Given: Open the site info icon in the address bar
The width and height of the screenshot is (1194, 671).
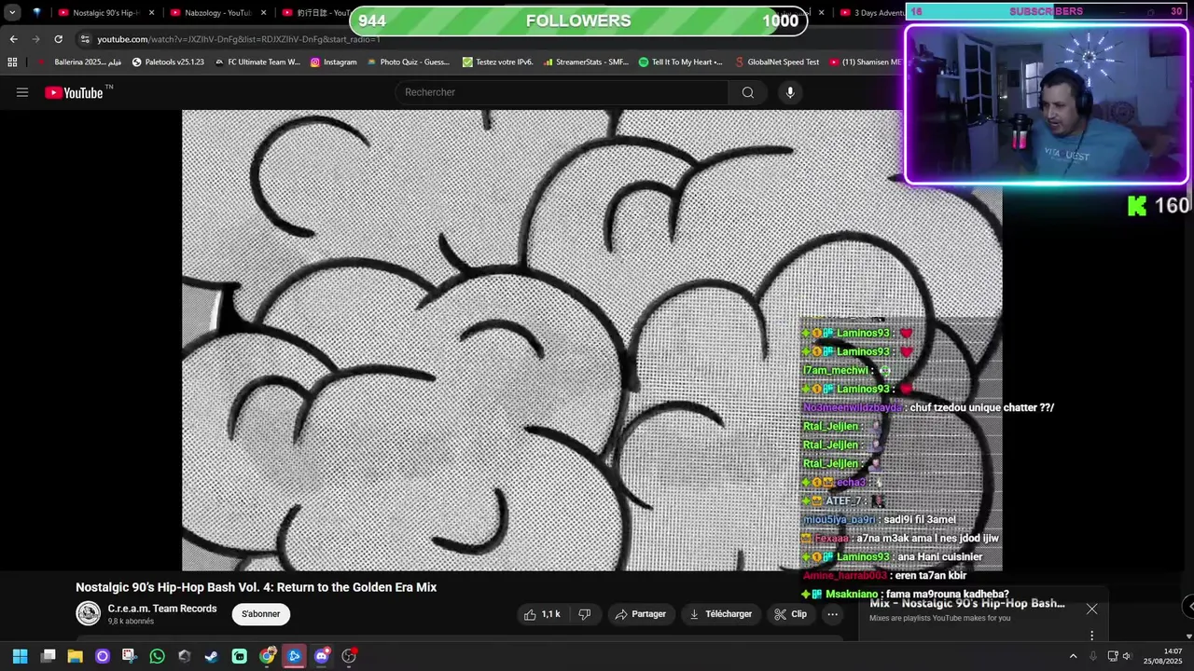Looking at the screenshot, I should [x=85, y=39].
